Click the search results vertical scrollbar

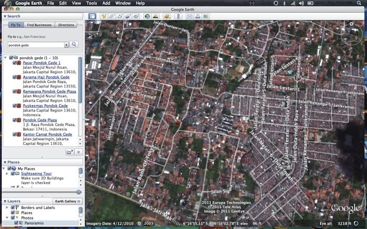80,80
